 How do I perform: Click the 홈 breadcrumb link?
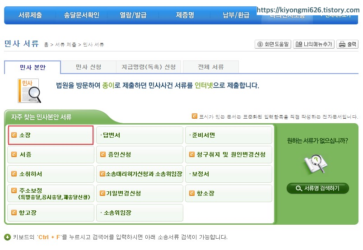click(x=47, y=44)
